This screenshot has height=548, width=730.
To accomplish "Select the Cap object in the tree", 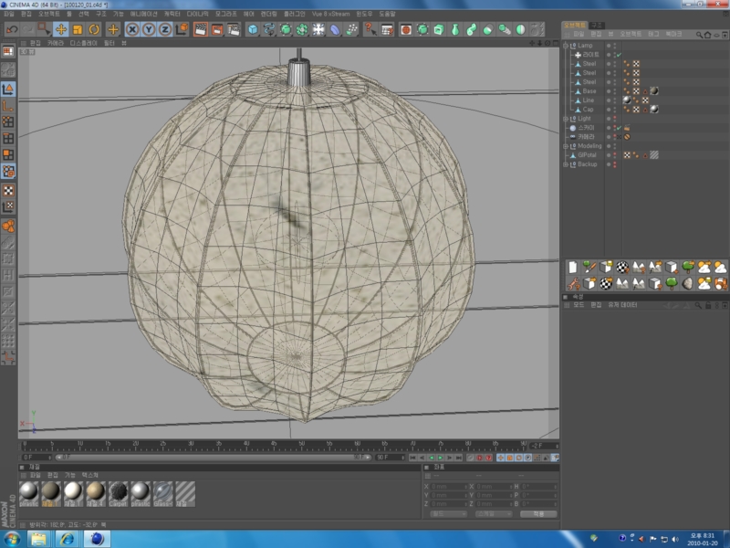I will coord(588,110).
